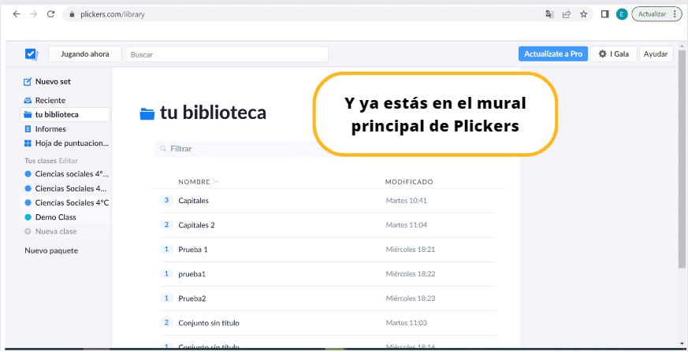The height and width of the screenshot is (352, 688).
Task: Toggle the browser side panel icon
Action: pos(605,14)
